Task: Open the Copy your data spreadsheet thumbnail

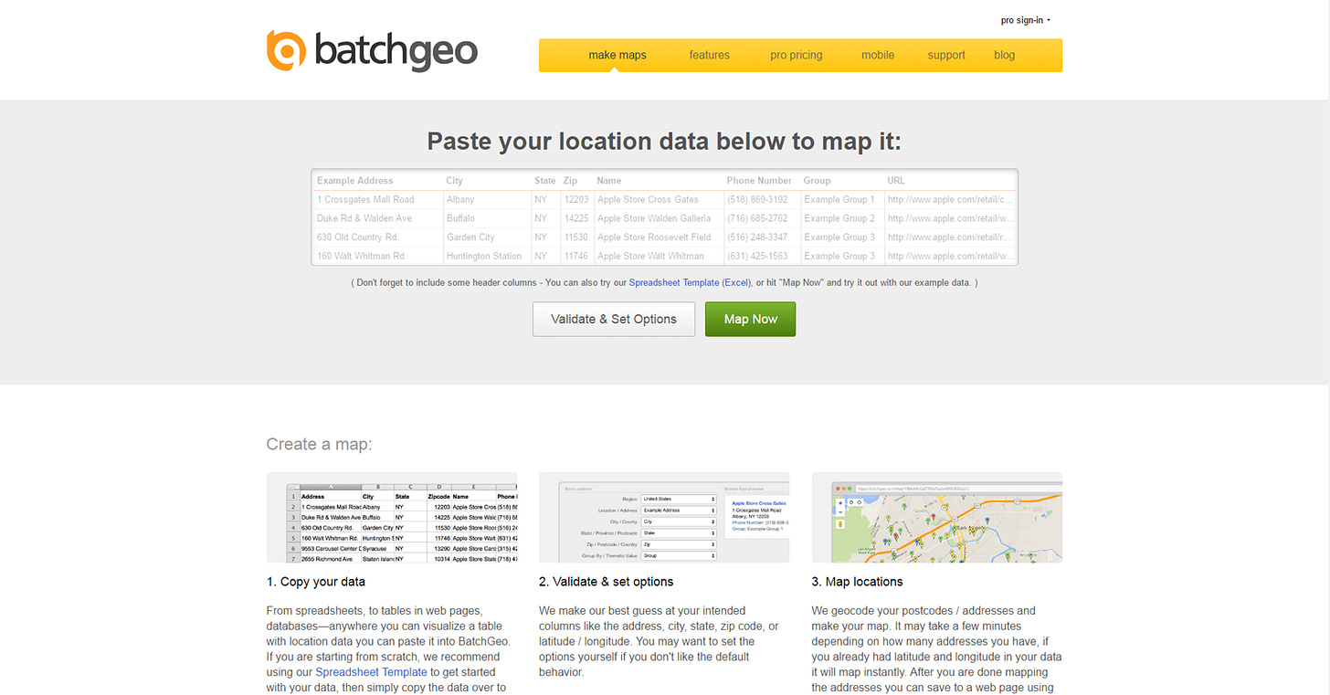Action: point(392,517)
